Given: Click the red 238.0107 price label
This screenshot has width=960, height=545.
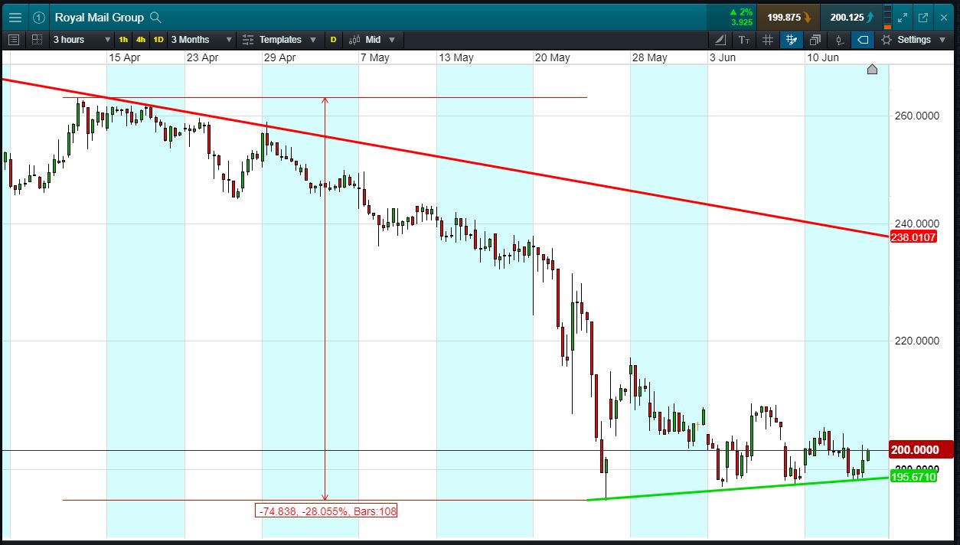Looking at the screenshot, I should tap(914, 237).
